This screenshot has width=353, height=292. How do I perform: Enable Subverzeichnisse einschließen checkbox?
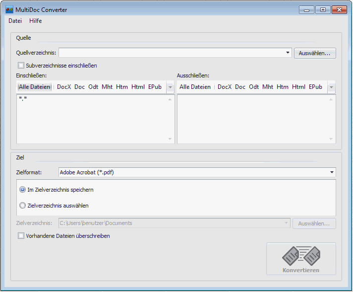pyautogui.click(x=21, y=66)
